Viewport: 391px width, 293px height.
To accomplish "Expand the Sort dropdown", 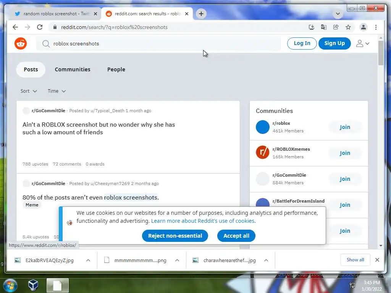I will tap(29, 91).
